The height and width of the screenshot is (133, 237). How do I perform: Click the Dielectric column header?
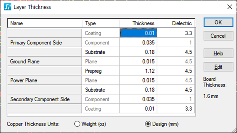tap(176, 23)
